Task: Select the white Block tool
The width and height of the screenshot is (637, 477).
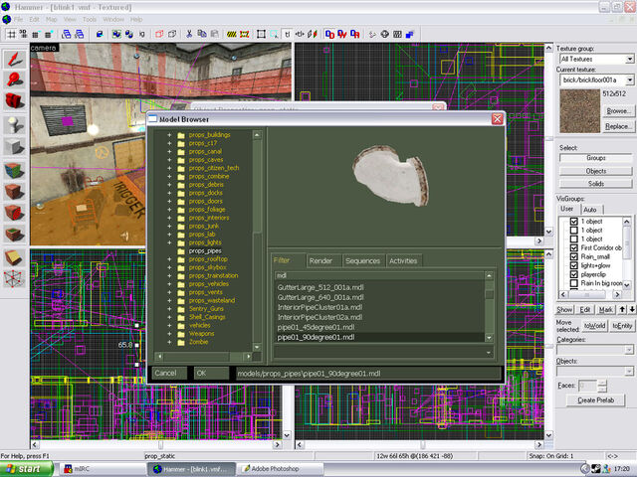Action: 15,146
